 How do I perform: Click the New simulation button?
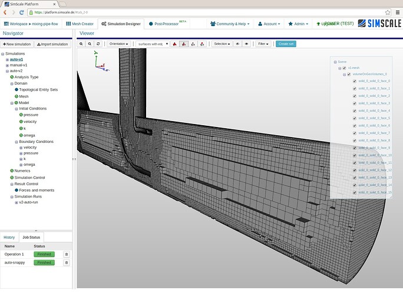(17, 44)
